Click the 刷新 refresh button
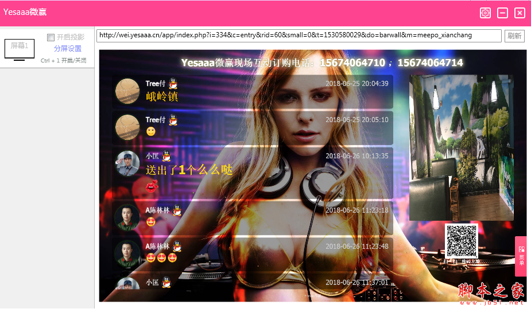Screen dimensions: 531x309 514,36
